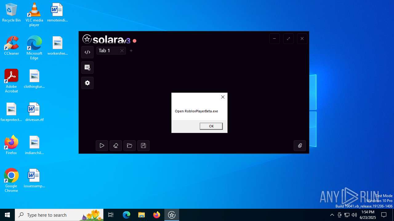Open the Action Center notifications
The height and width of the screenshot is (221, 394).
coord(384,215)
